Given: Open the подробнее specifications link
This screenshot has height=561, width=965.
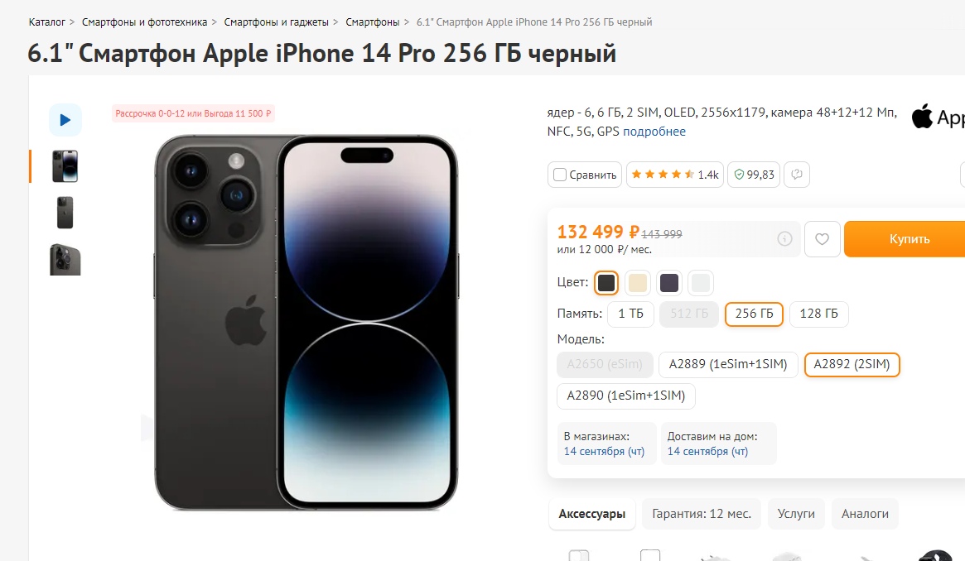Looking at the screenshot, I should [x=654, y=132].
